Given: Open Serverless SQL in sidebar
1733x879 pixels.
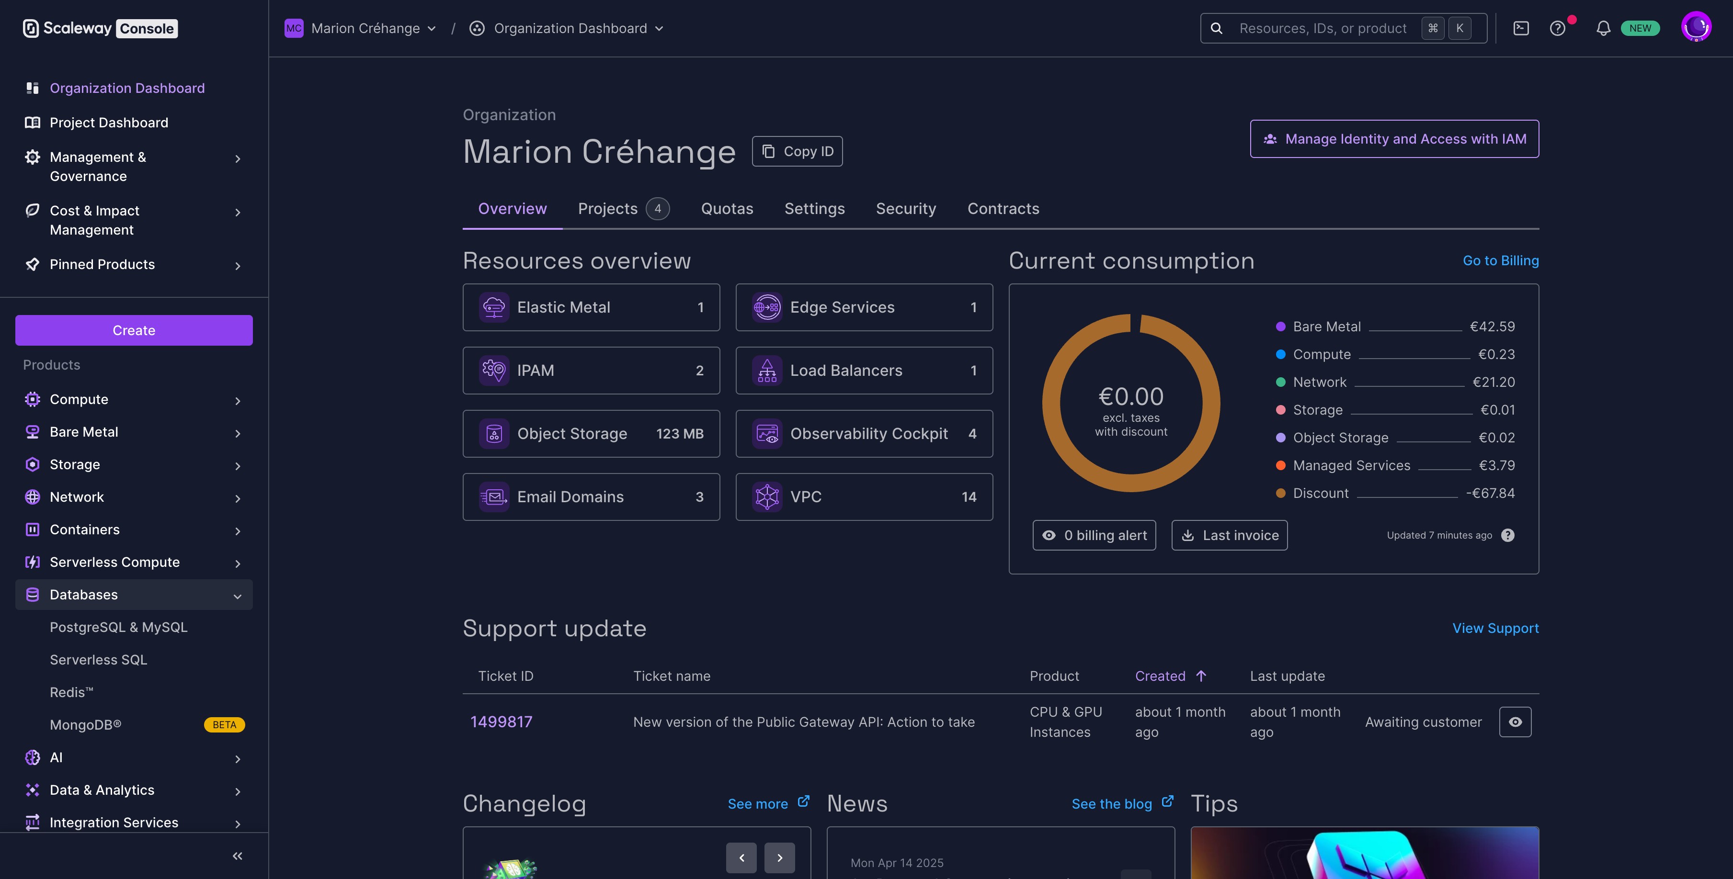Looking at the screenshot, I should (98, 660).
